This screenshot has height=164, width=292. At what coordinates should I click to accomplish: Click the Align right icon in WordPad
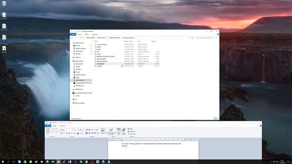(92, 133)
